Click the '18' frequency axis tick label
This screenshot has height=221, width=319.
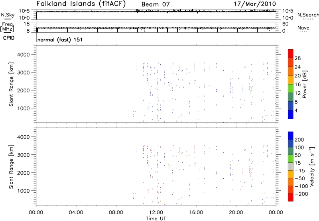(26, 24)
